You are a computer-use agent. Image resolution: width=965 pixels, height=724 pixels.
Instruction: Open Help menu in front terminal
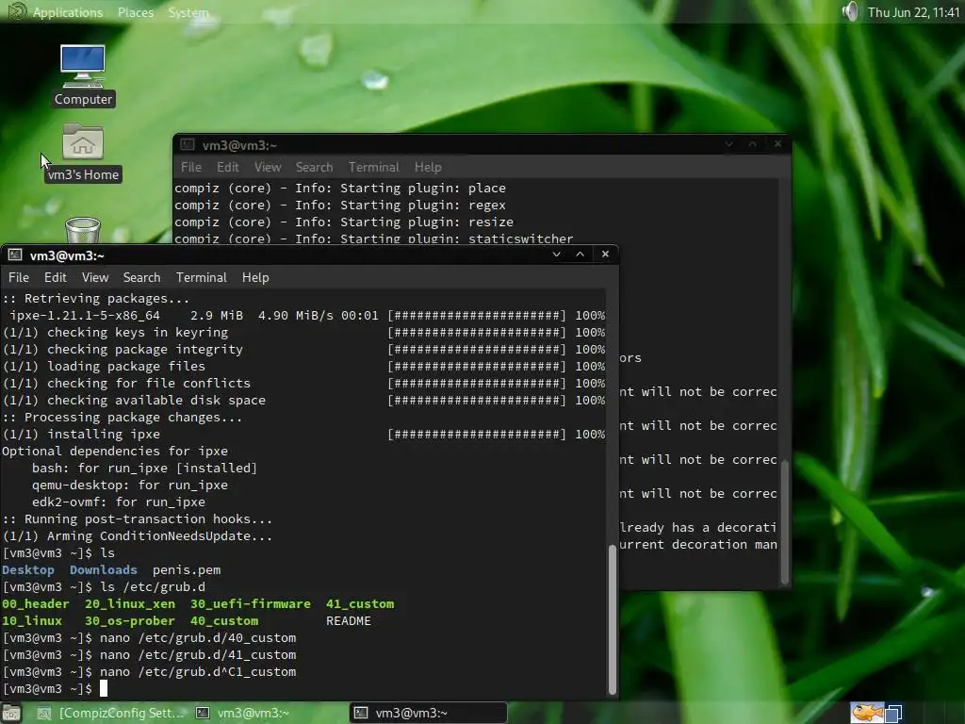(x=255, y=278)
